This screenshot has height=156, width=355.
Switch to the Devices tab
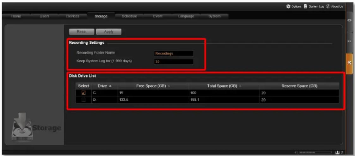point(73,16)
